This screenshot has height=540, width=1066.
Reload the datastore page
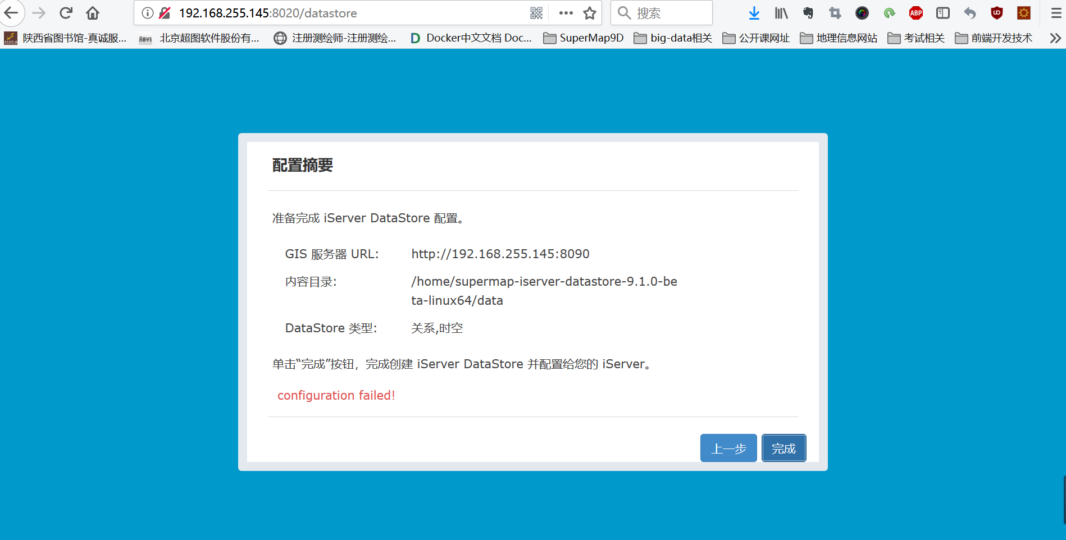point(66,13)
